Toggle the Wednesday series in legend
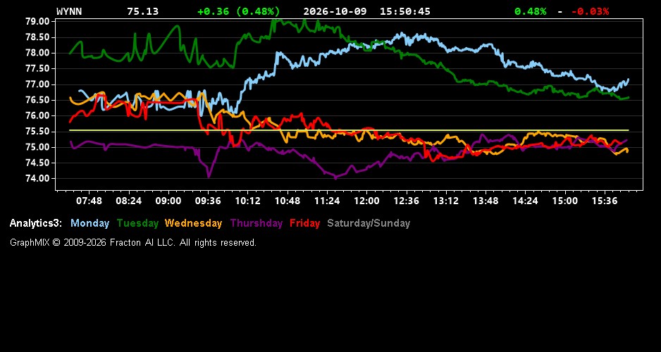Screen dimensions: 661x352 pos(194,224)
